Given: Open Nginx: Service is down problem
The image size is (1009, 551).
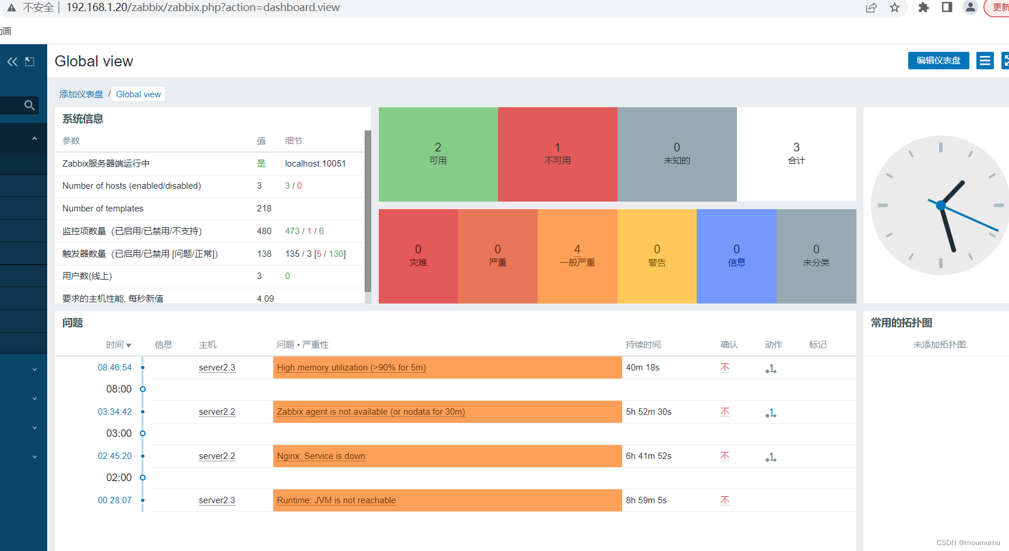Looking at the screenshot, I should coord(321,456).
